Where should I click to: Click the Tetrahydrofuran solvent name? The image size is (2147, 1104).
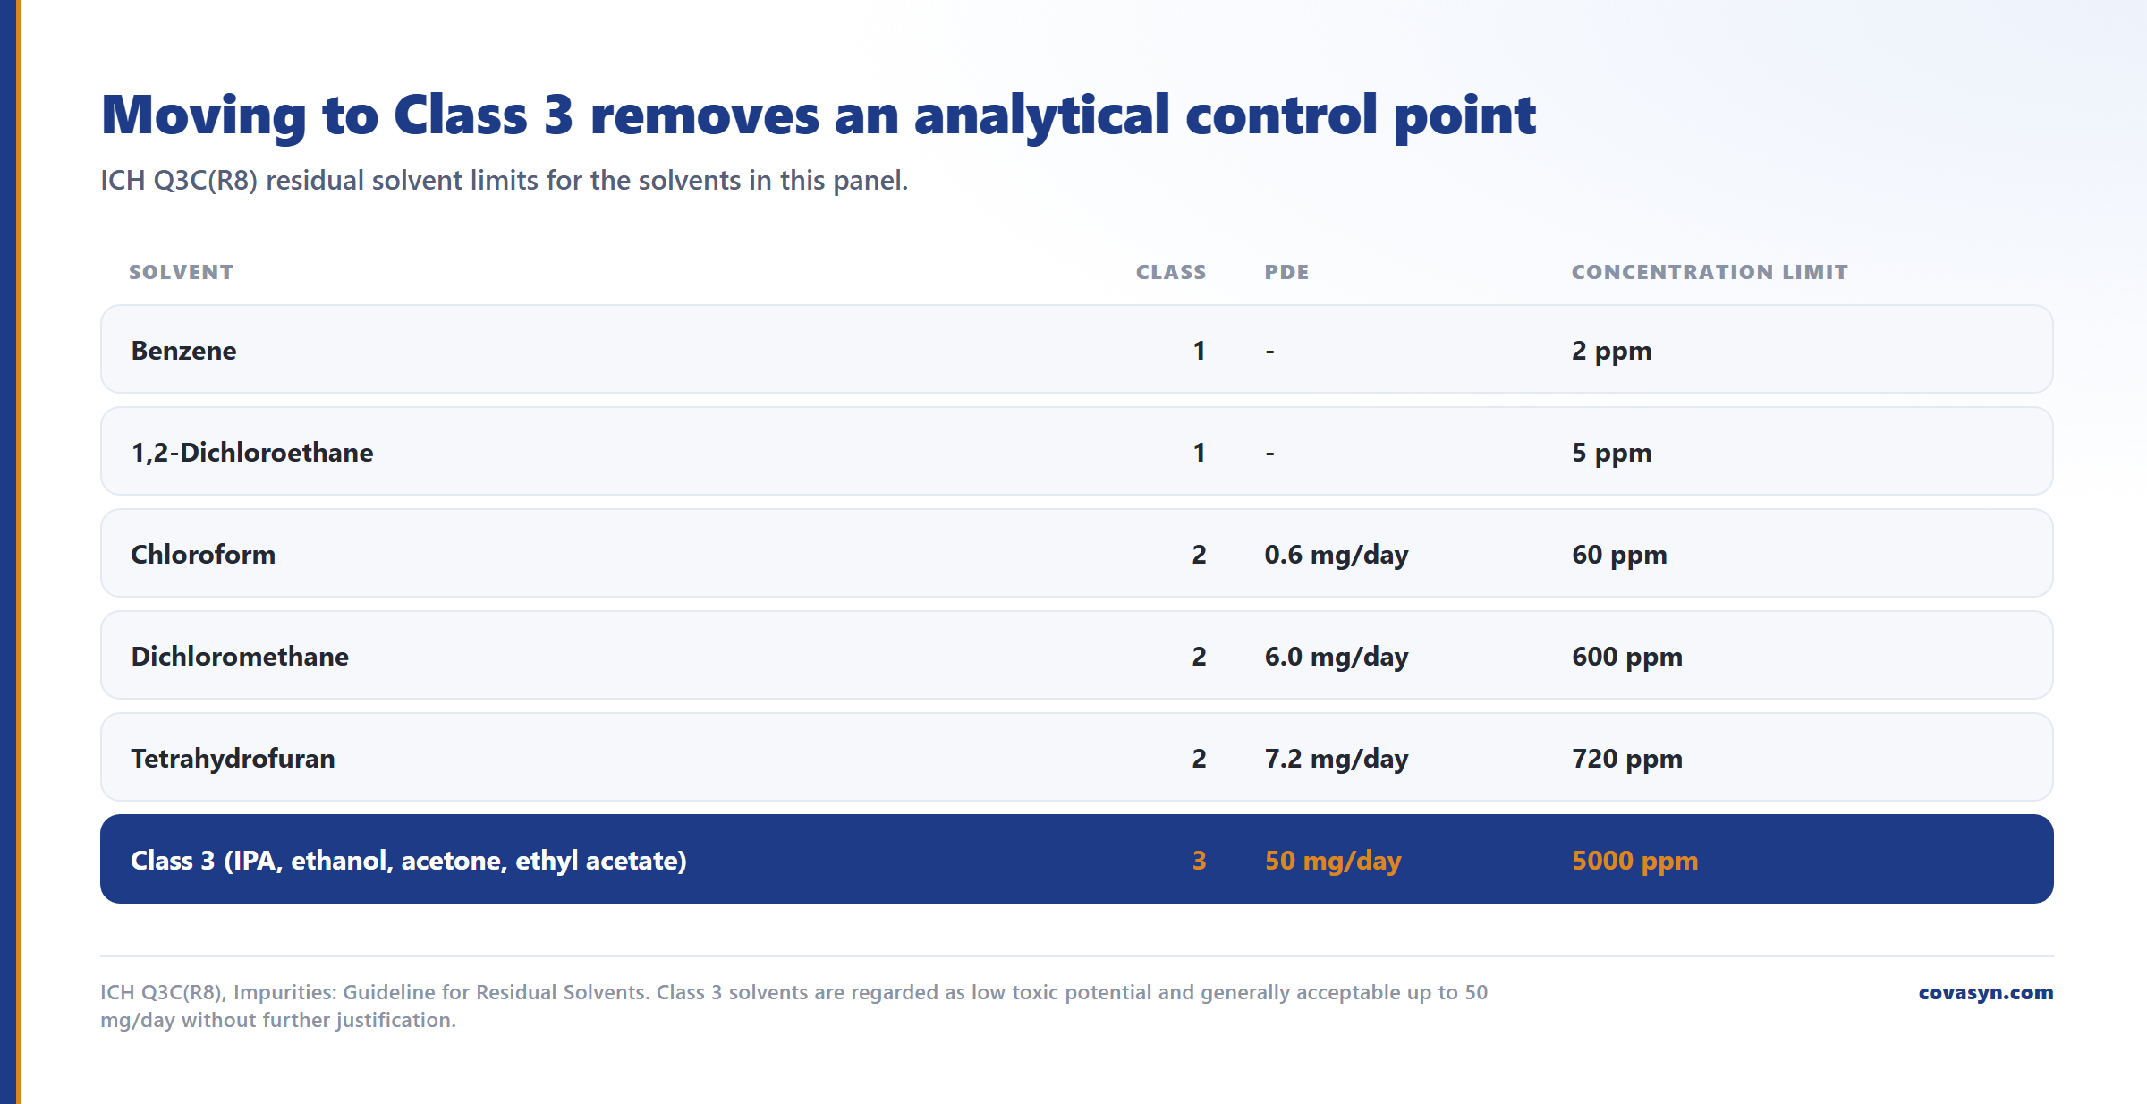[x=233, y=759]
